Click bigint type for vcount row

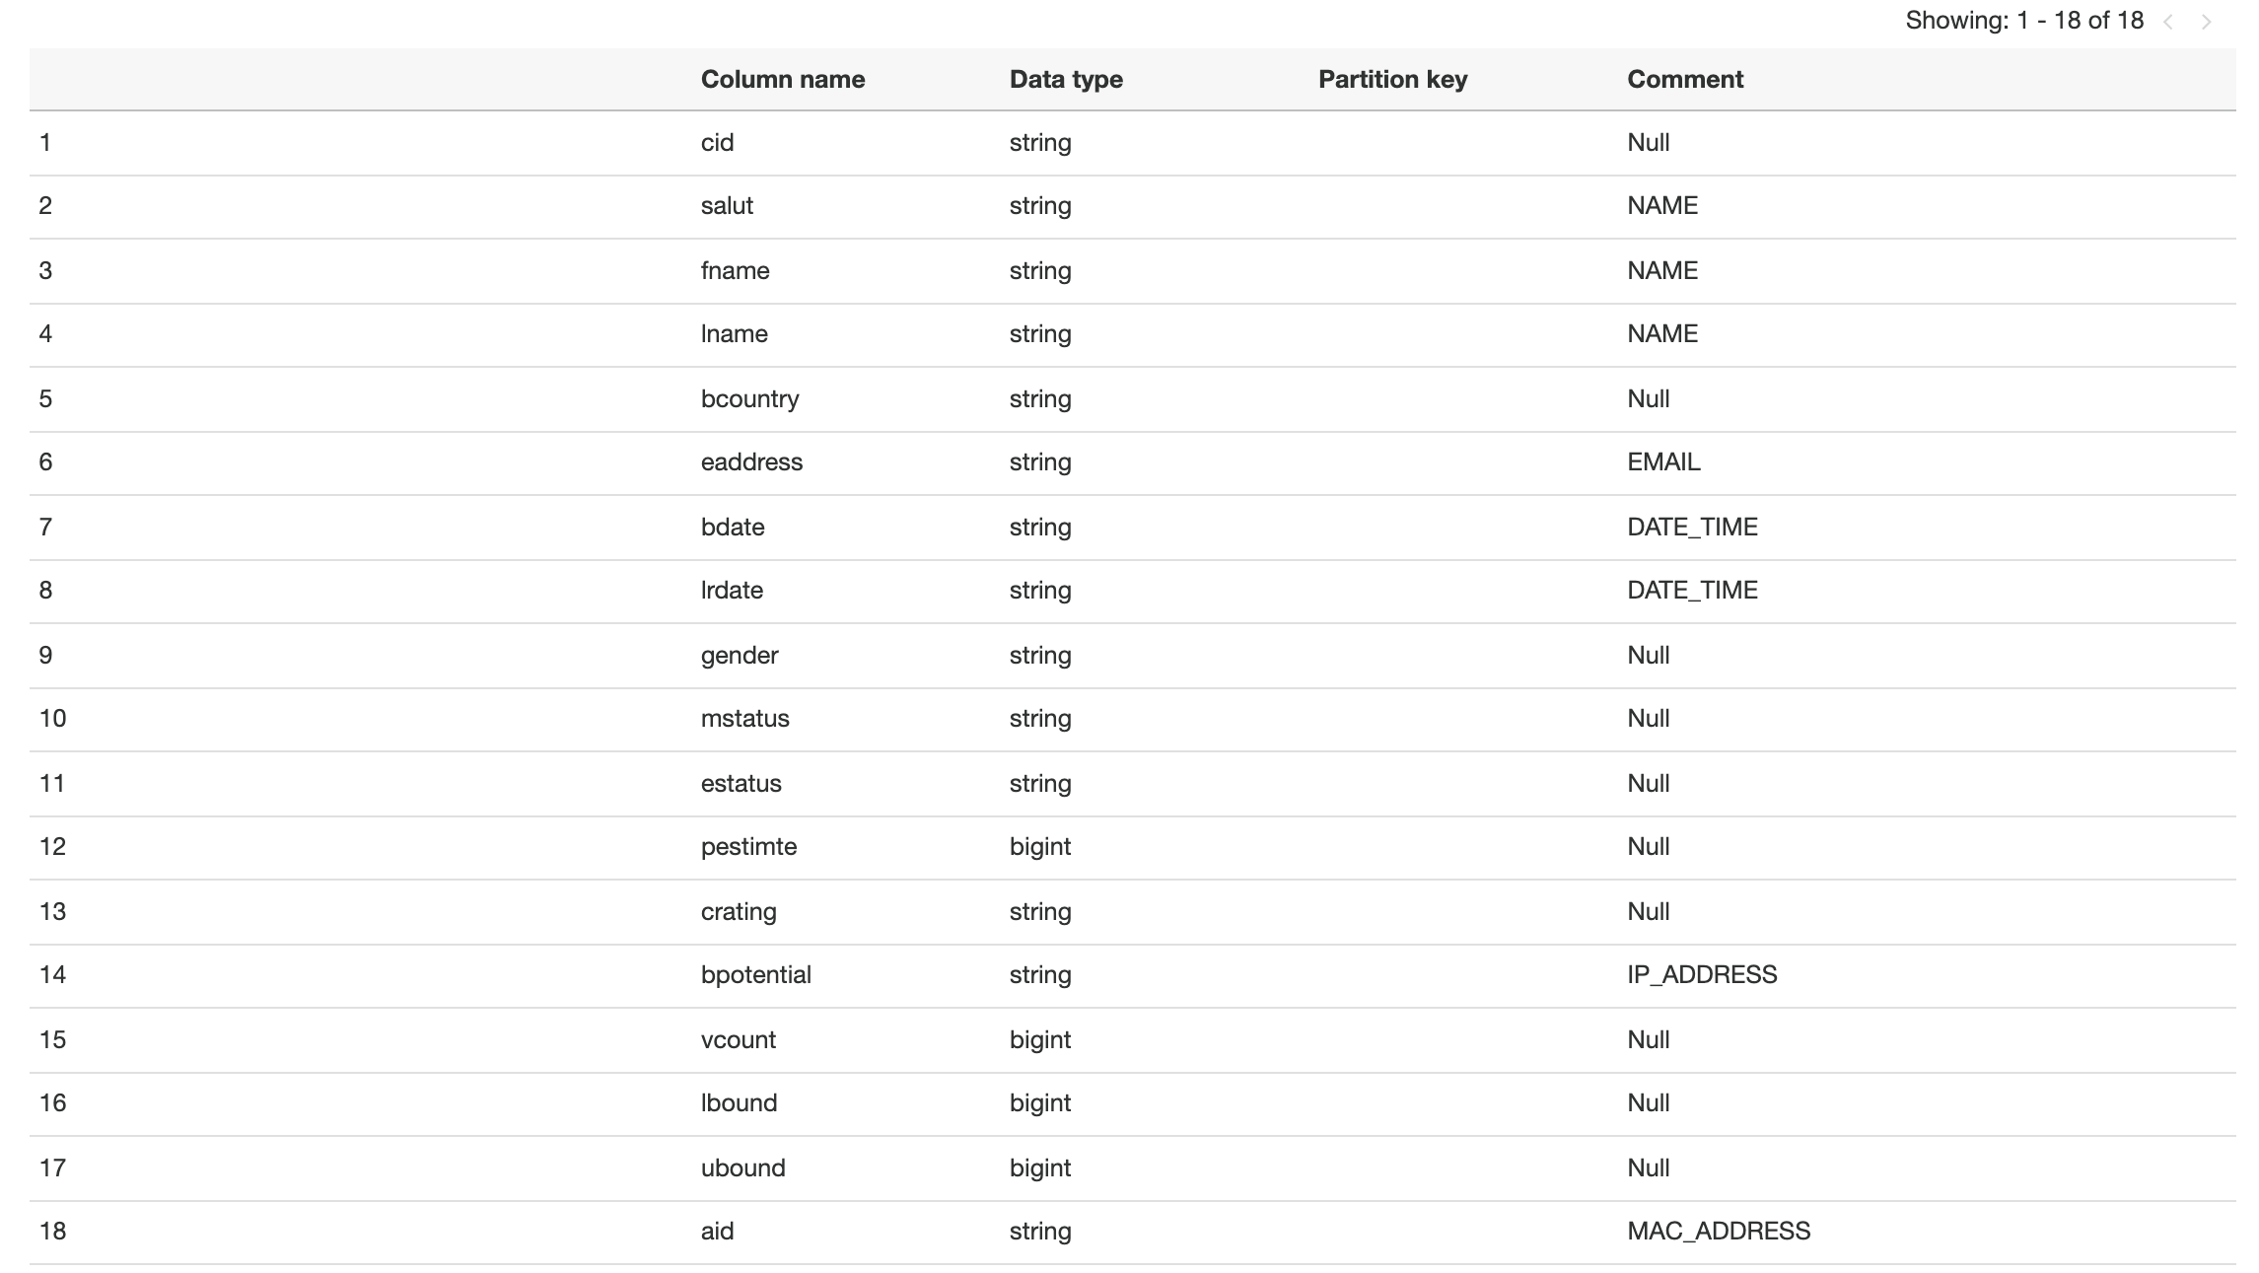click(1039, 1039)
